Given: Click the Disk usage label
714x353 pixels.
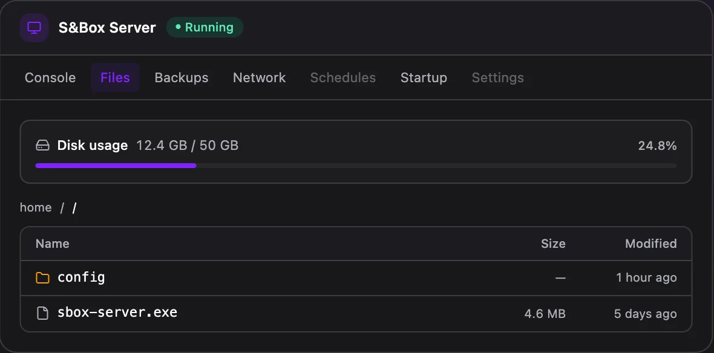Looking at the screenshot, I should coord(93,146).
